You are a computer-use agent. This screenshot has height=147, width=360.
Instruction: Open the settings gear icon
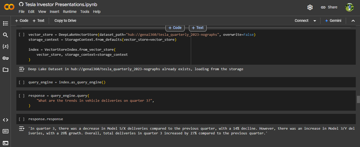coord(310,7)
